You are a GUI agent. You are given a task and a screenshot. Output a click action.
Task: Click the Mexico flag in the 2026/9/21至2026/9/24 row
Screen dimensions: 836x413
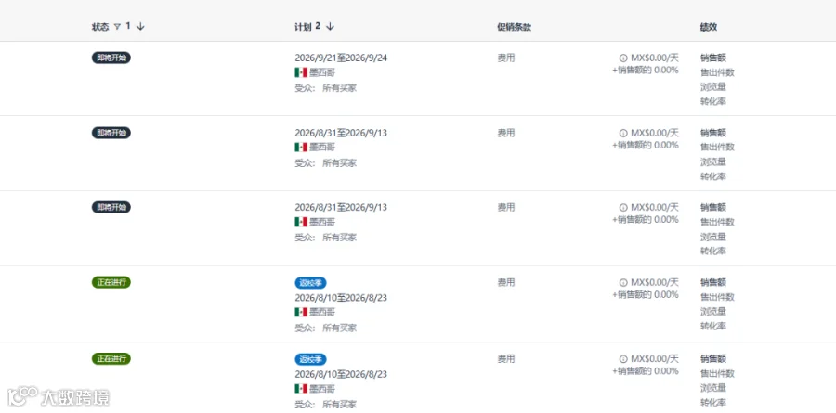(x=301, y=72)
